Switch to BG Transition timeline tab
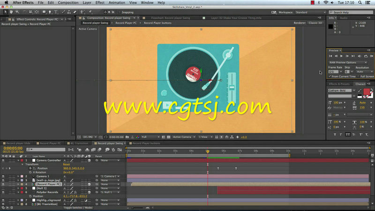 click(x=79, y=143)
